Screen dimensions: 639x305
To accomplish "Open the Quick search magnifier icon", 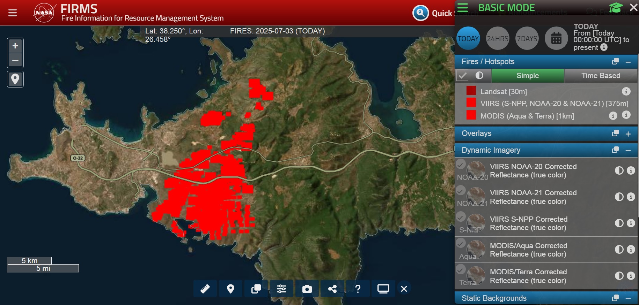I will [420, 13].
